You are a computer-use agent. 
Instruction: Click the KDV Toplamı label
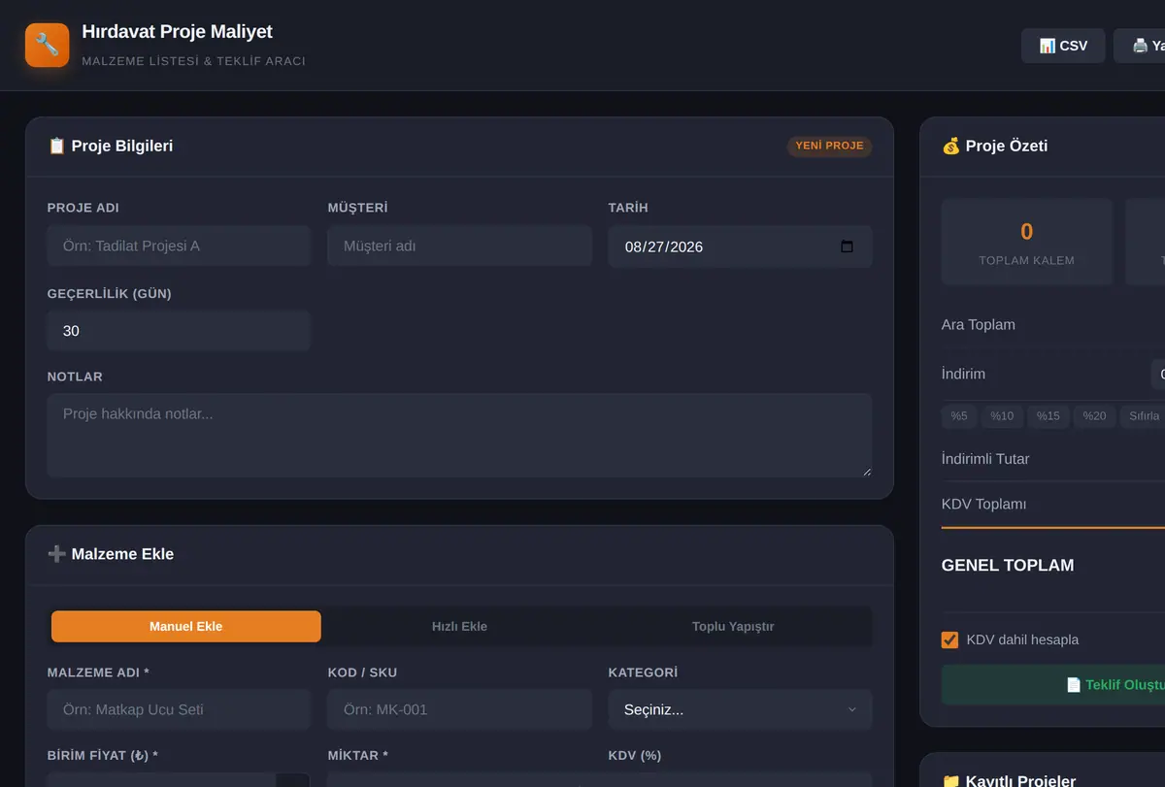(983, 504)
